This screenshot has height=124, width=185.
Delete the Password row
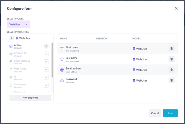tap(172, 81)
